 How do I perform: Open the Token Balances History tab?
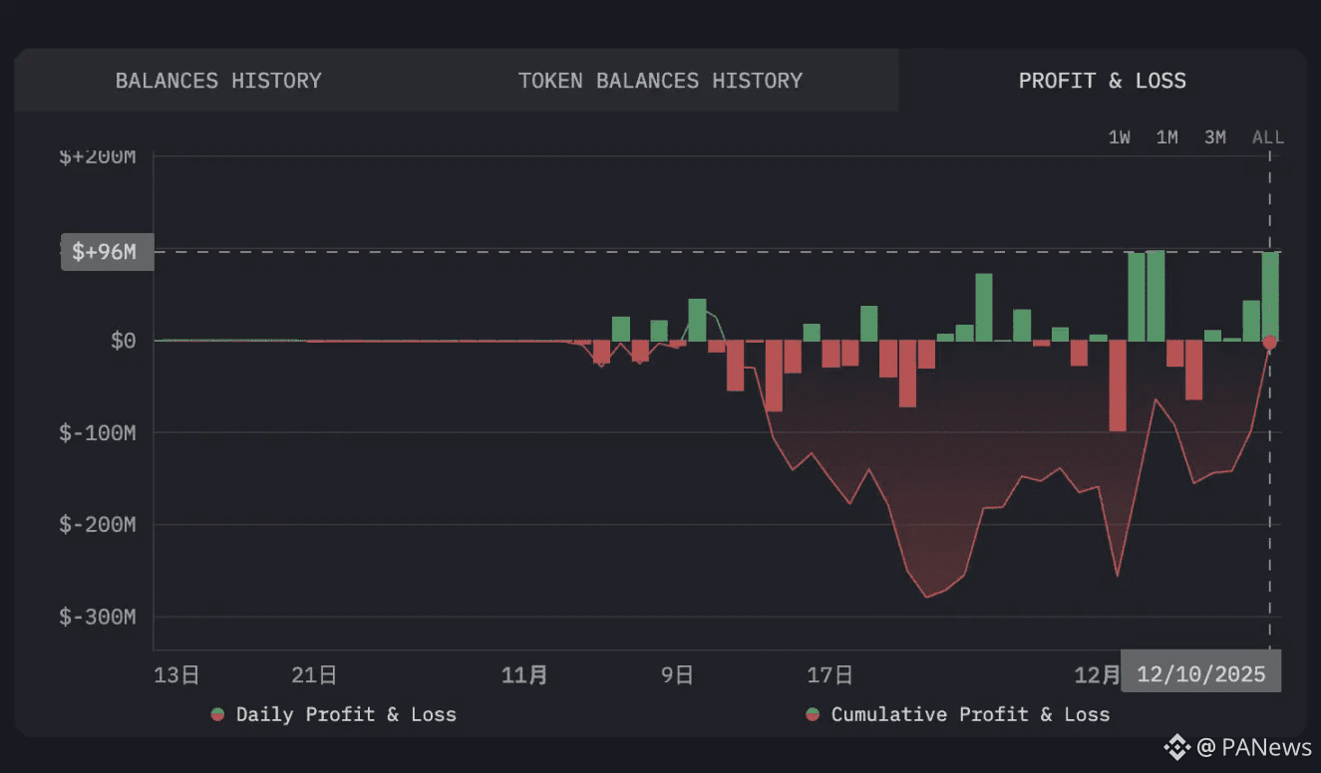point(660,81)
